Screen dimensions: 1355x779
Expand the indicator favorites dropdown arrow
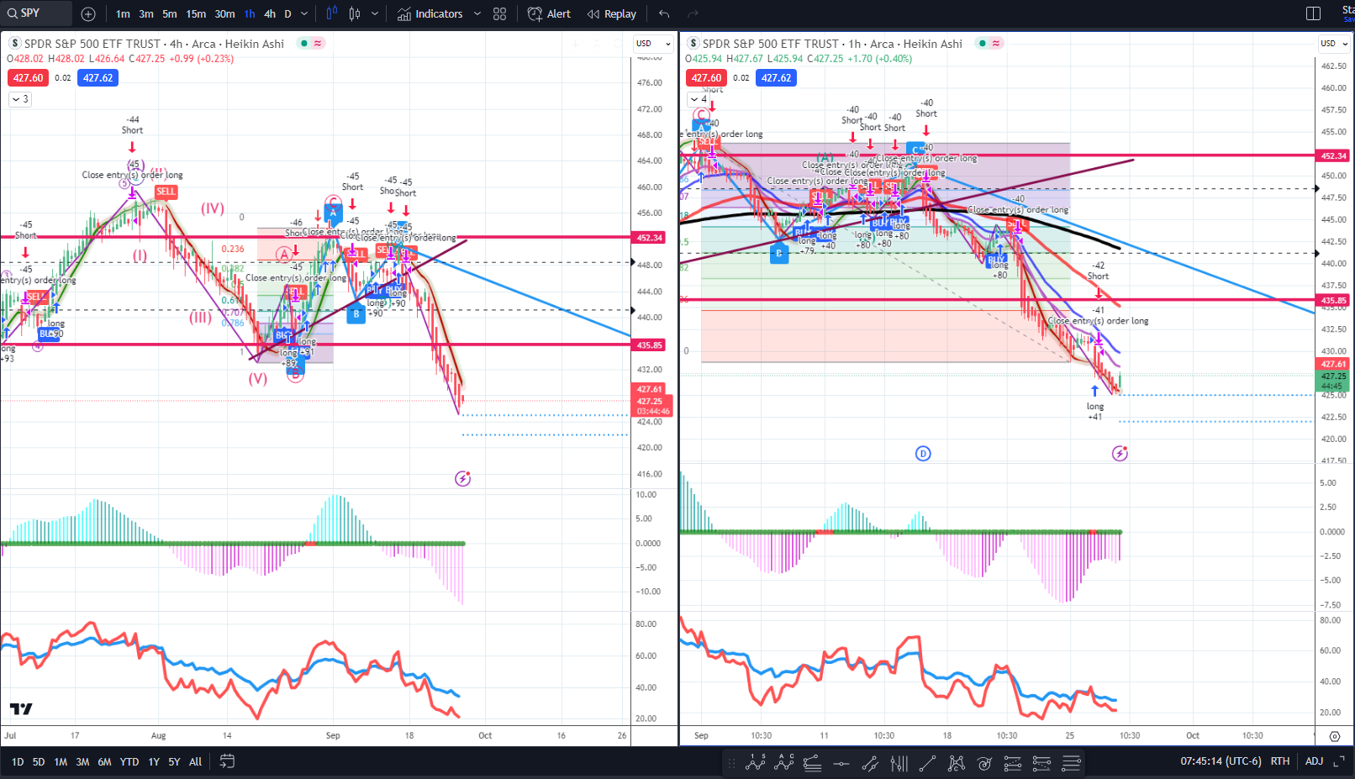(x=477, y=13)
